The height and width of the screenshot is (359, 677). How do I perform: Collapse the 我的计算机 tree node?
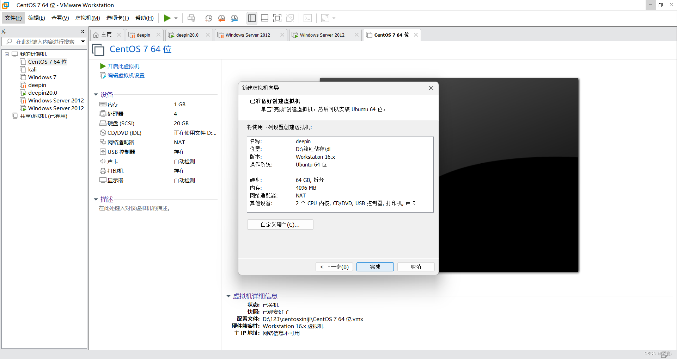(x=7, y=54)
